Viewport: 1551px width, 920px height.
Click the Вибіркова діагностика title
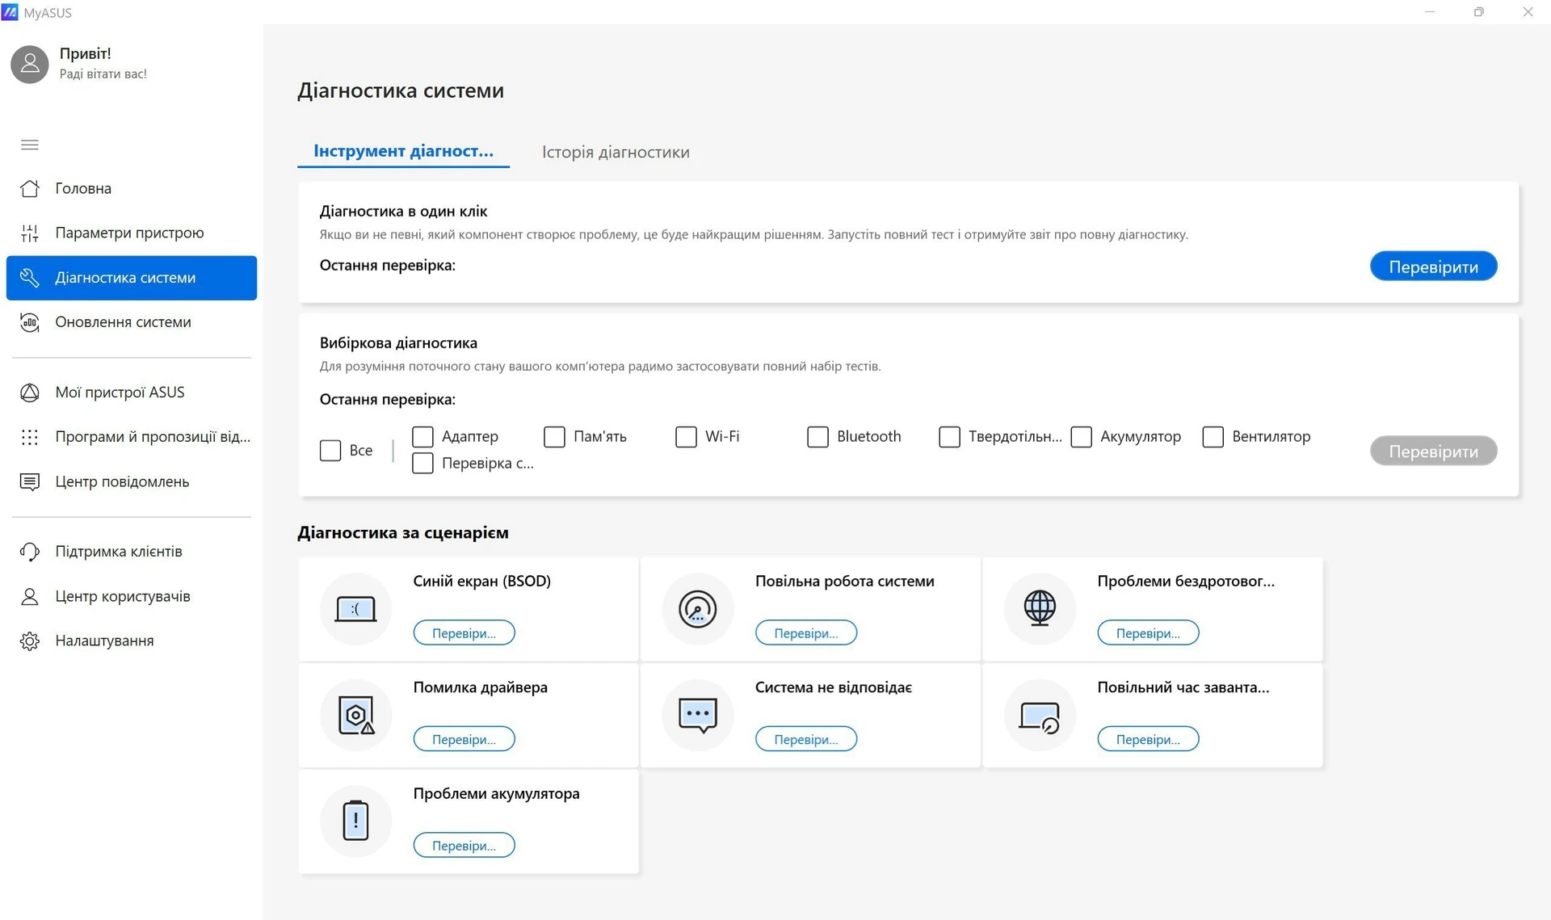coord(398,342)
